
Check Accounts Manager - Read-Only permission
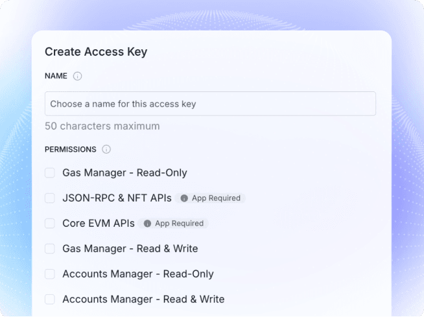point(50,274)
